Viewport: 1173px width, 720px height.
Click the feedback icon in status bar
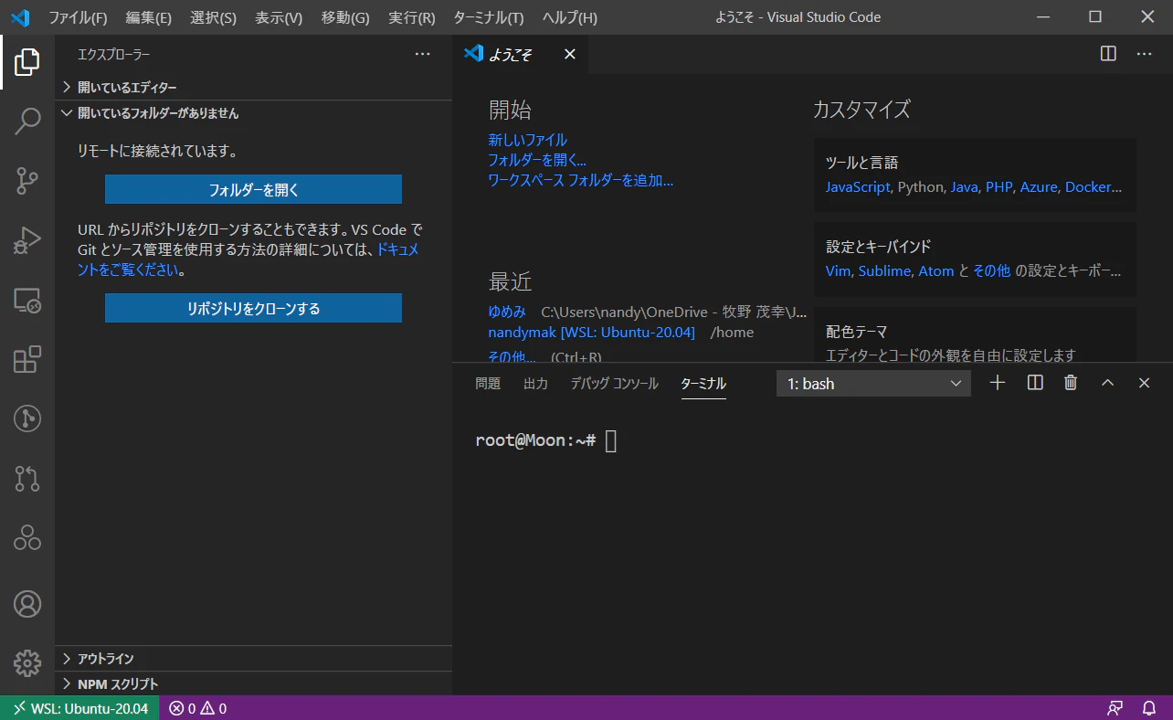tap(1115, 708)
